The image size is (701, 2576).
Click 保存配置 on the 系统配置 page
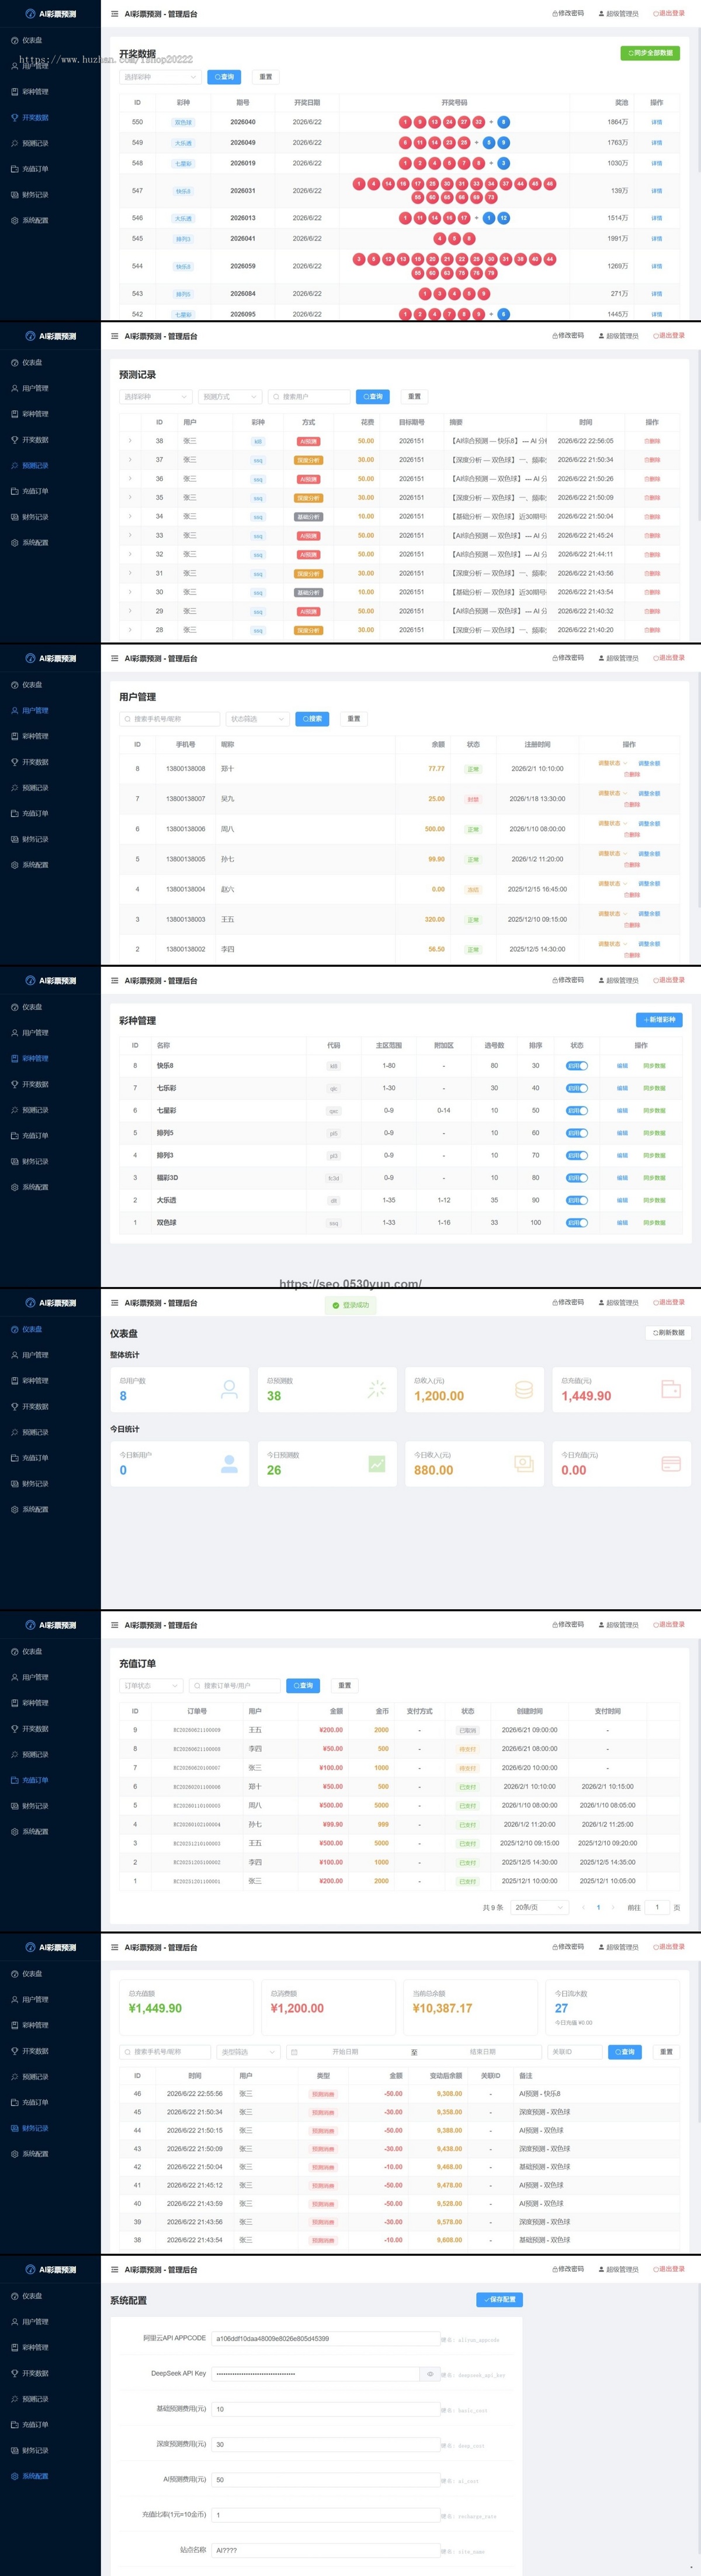click(x=499, y=2300)
